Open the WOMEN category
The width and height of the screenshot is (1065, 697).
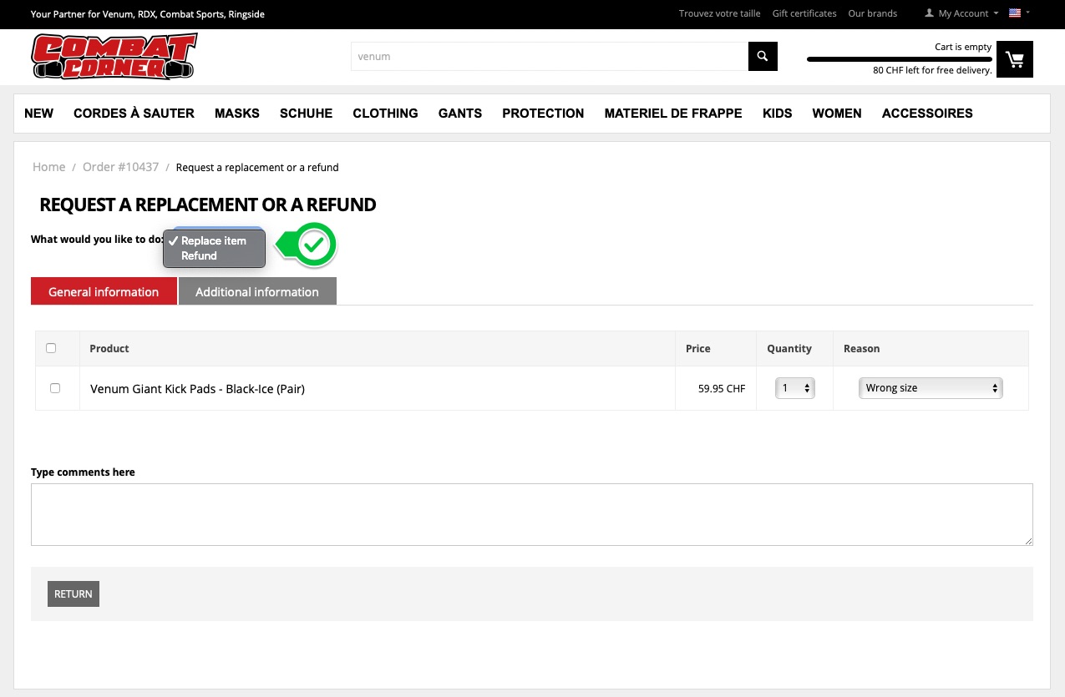837,114
